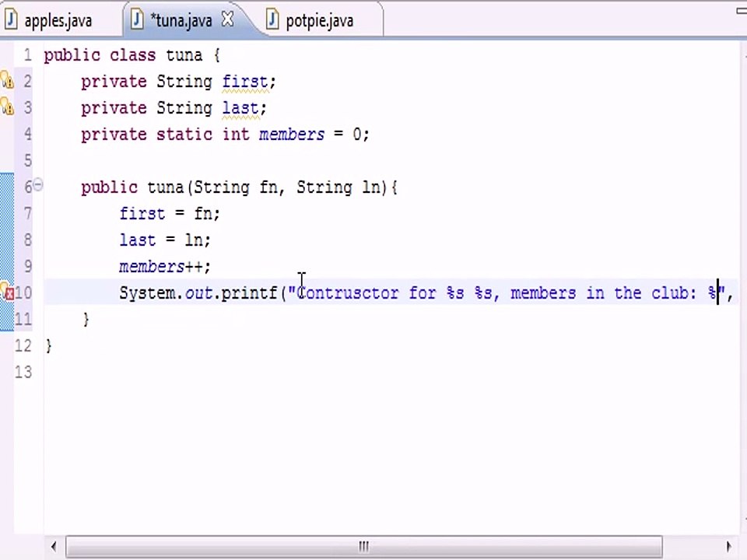Click line number 5 in the gutter

point(28,160)
